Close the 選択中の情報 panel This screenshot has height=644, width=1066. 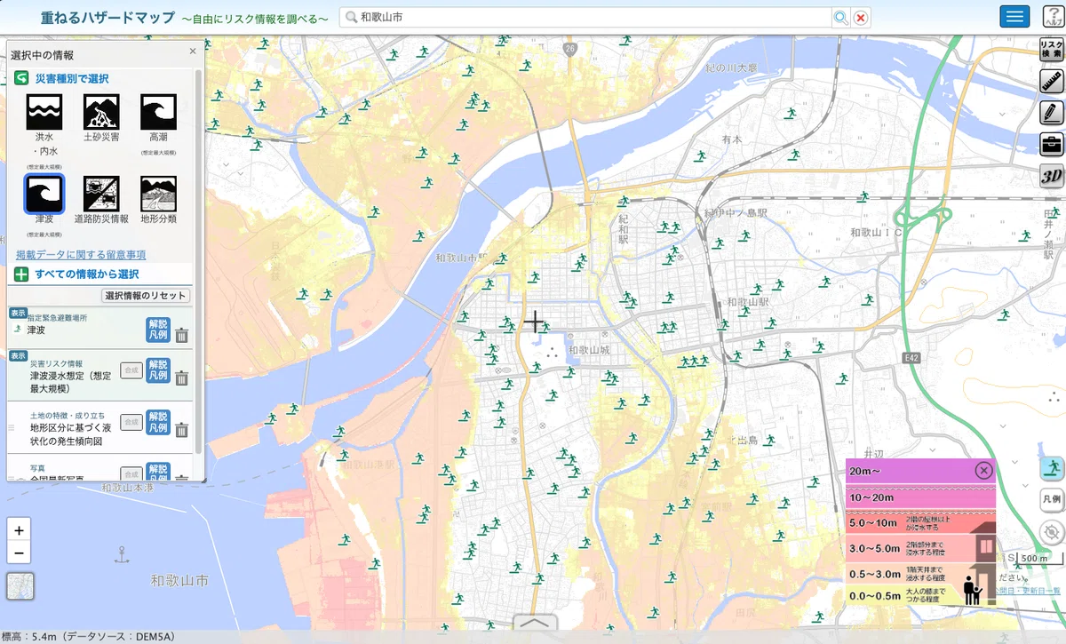pos(193,52)
